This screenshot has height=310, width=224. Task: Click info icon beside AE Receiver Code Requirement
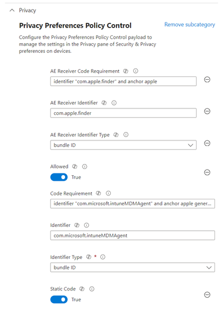tap(136, 71)
